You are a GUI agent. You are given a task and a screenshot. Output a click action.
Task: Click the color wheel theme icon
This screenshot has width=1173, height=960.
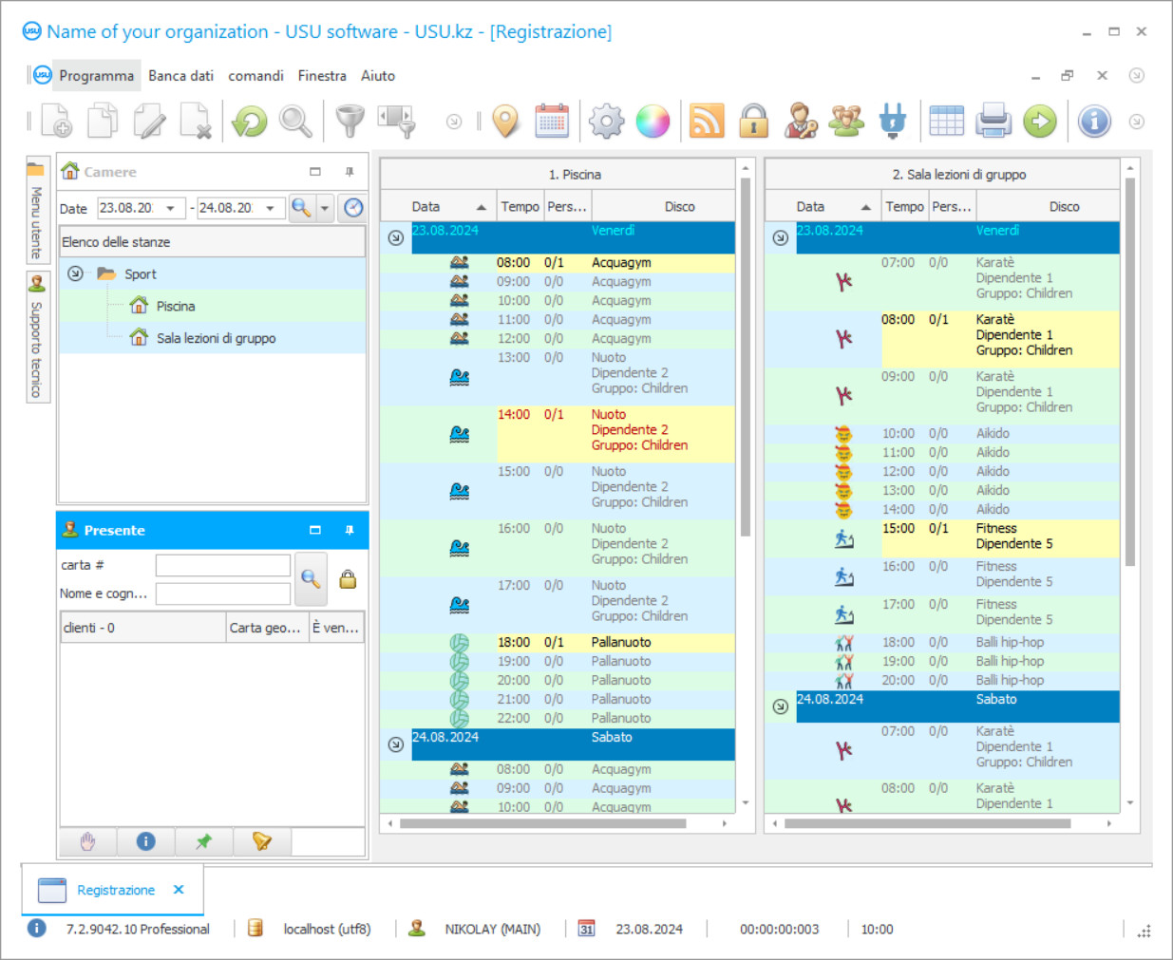[653, 122]
